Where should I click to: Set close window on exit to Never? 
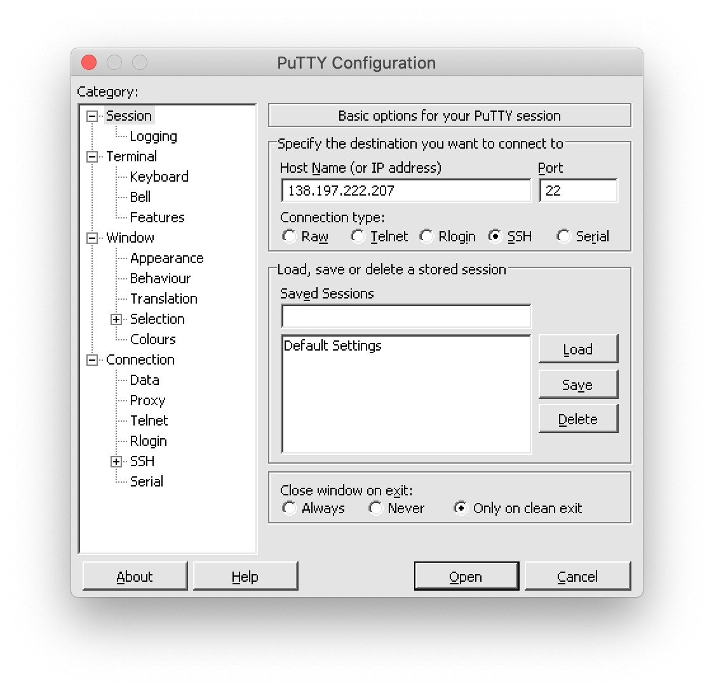click(375, 508)
